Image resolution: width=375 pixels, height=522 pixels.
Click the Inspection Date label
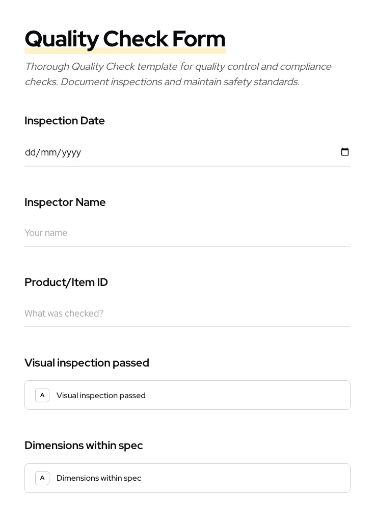[65, 121]
